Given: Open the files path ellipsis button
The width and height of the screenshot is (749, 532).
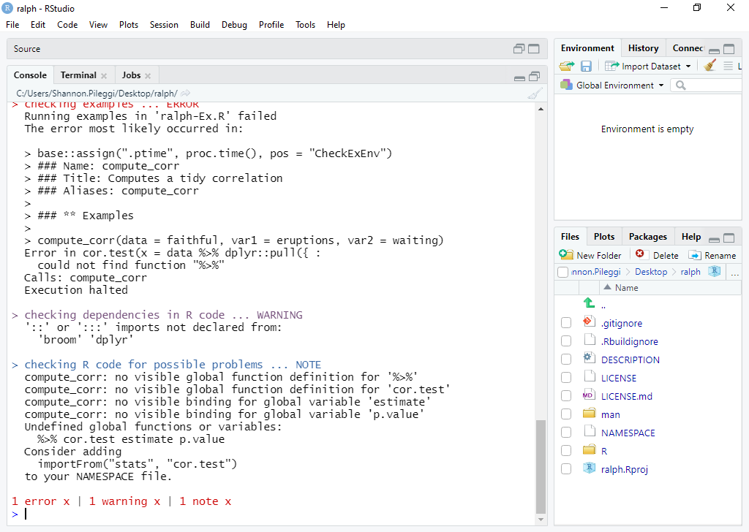Looking at the screenshot, I should [x=734, y=273].
